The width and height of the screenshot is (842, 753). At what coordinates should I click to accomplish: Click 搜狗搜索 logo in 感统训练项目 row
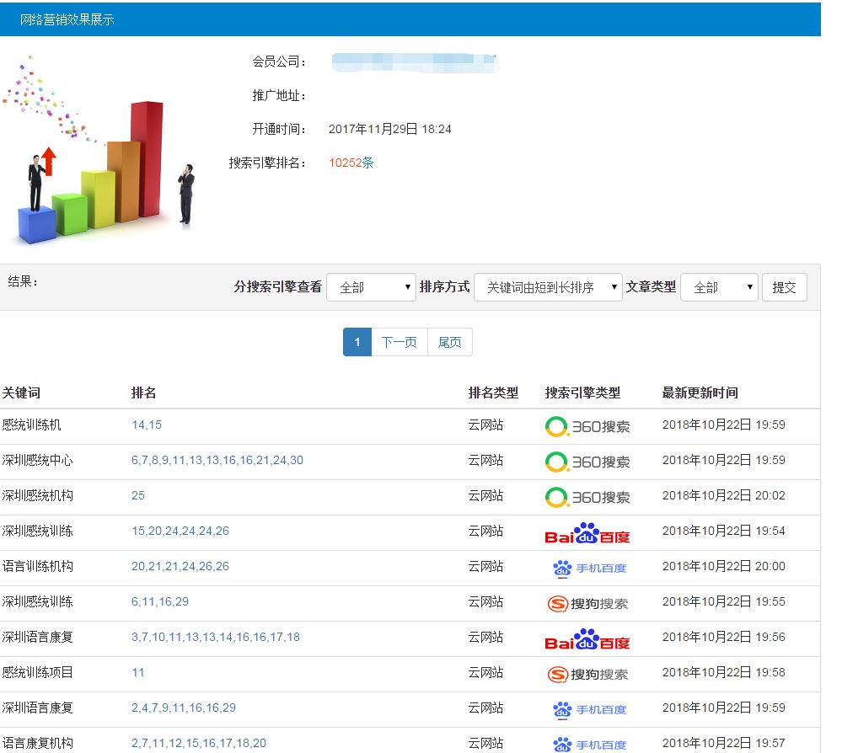(x=587, y=674)
